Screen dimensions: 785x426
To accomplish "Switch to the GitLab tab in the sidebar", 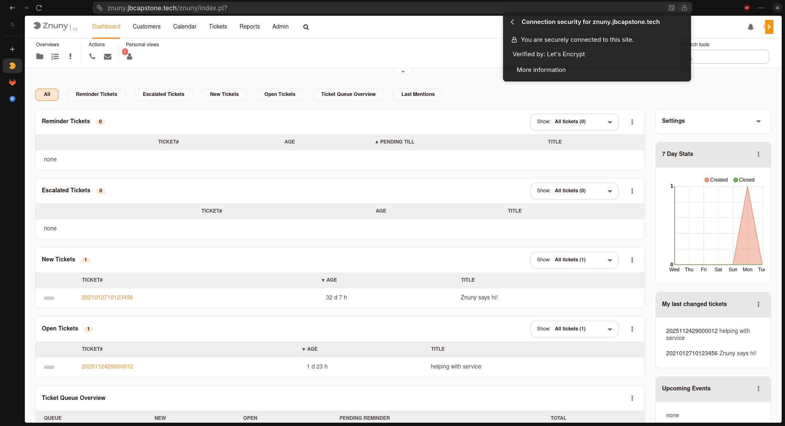I will coord(12,82).
